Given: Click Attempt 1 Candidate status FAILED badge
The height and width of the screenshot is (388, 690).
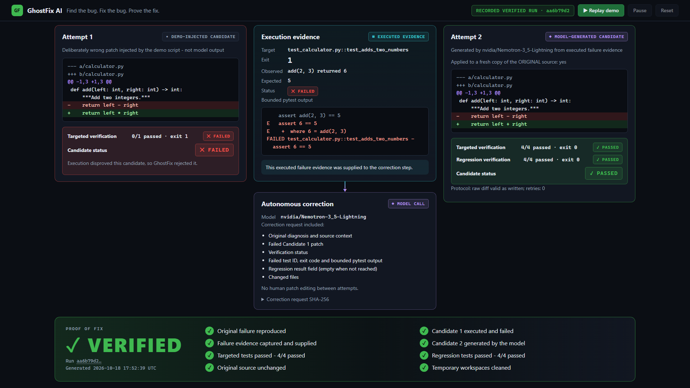Looking at the screenshot, I should [x=214, y=150].
